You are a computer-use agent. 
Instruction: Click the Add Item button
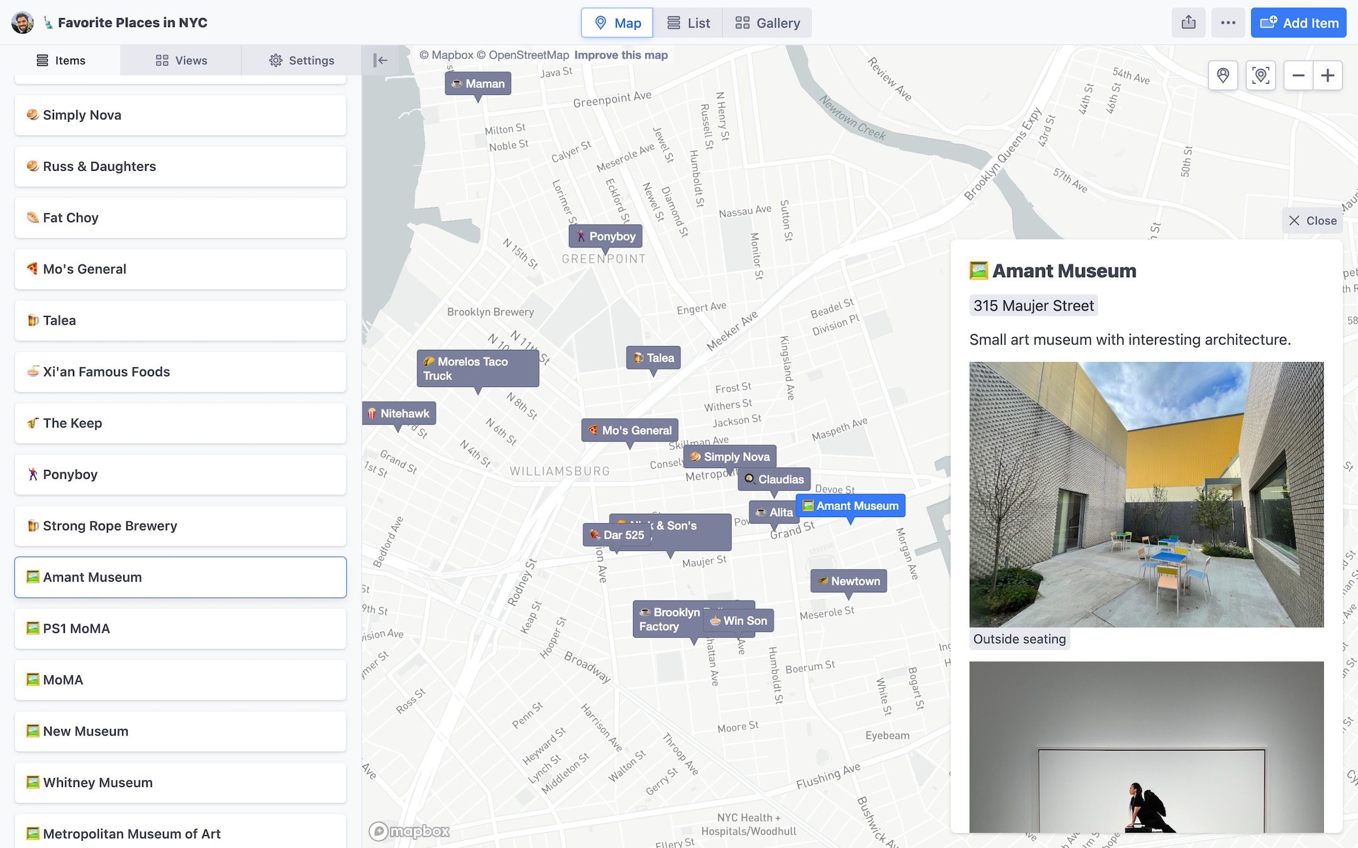pos(1298,23)
